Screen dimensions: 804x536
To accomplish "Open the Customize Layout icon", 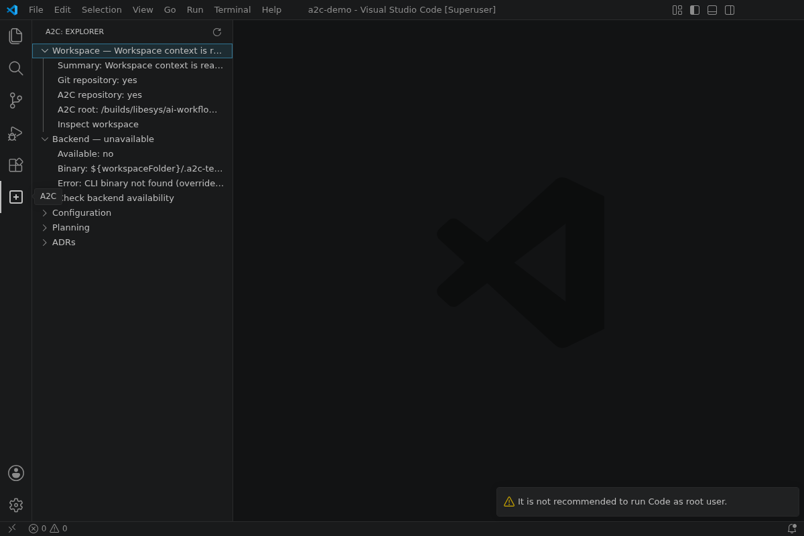I will click(x=677, y=10).
